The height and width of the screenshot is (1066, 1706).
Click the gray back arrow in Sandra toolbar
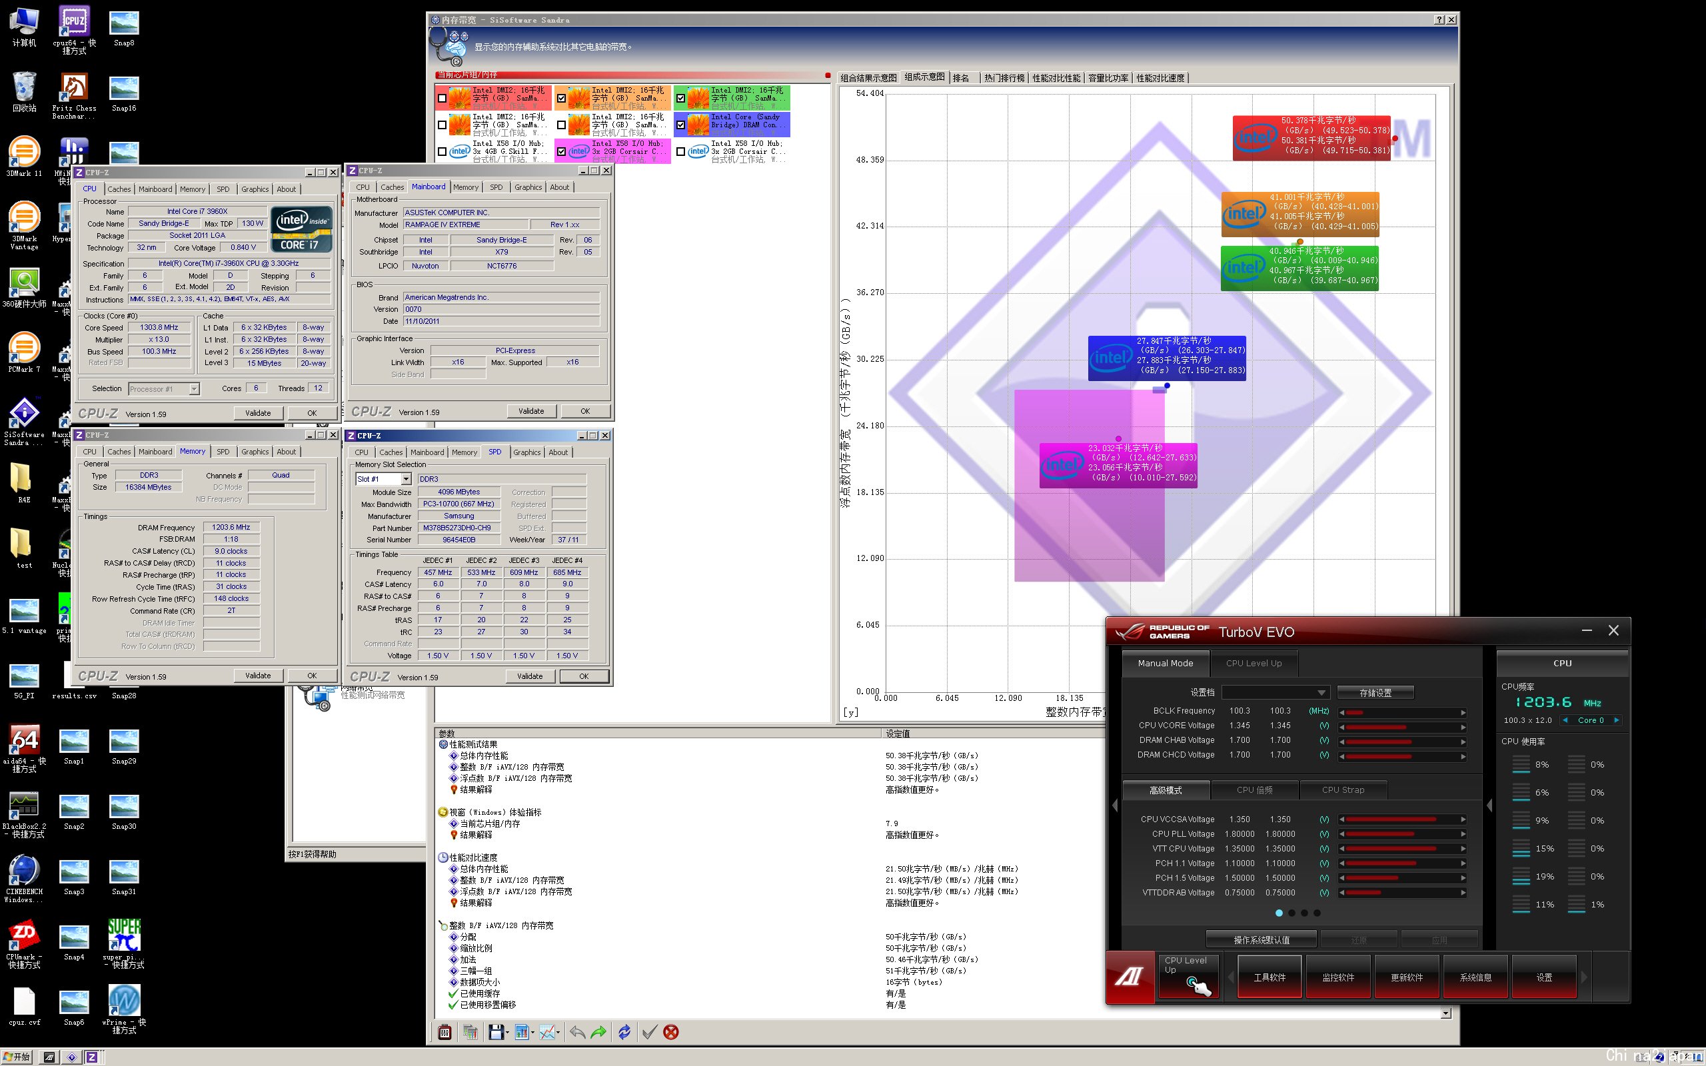point(577,1032)
